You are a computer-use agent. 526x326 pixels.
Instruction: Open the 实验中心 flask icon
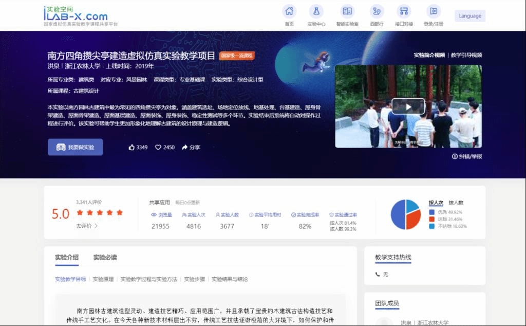316,11
